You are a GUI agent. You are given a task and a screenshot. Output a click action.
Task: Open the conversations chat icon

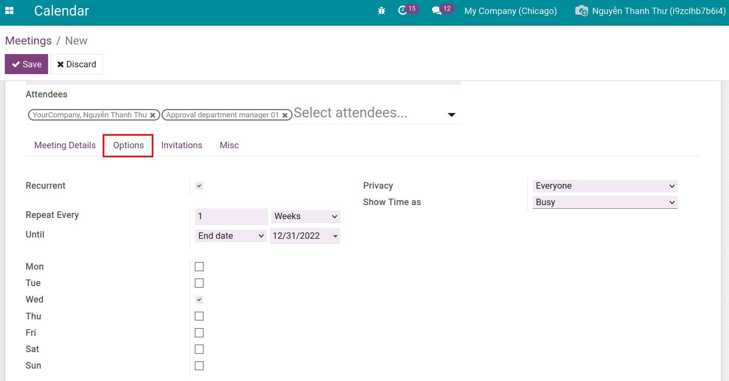[x=437, y=11]
